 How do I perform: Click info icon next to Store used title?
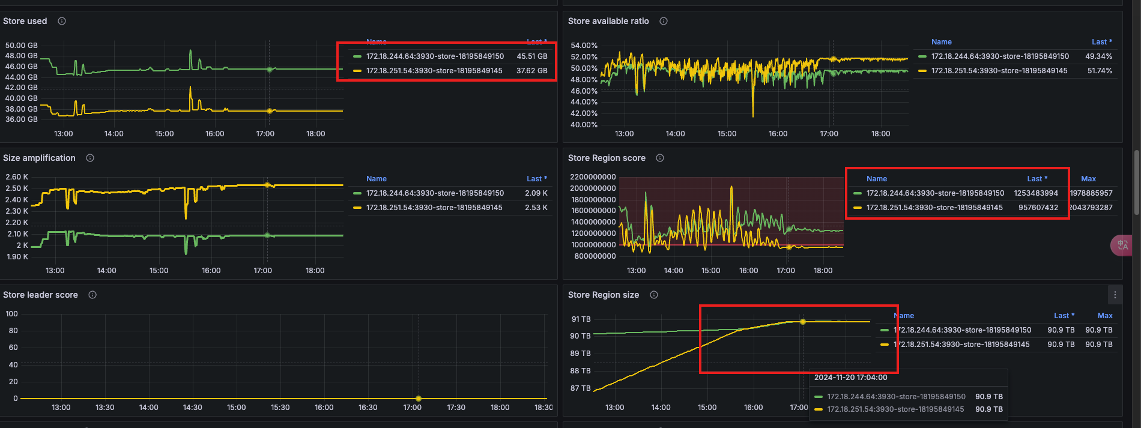pyautogui.click(x=62, y=21)
